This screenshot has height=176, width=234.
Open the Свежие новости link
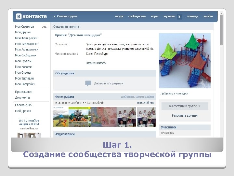click(x=96, y=63)
